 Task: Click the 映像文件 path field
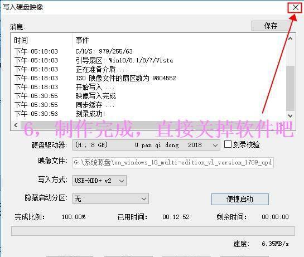173,163
